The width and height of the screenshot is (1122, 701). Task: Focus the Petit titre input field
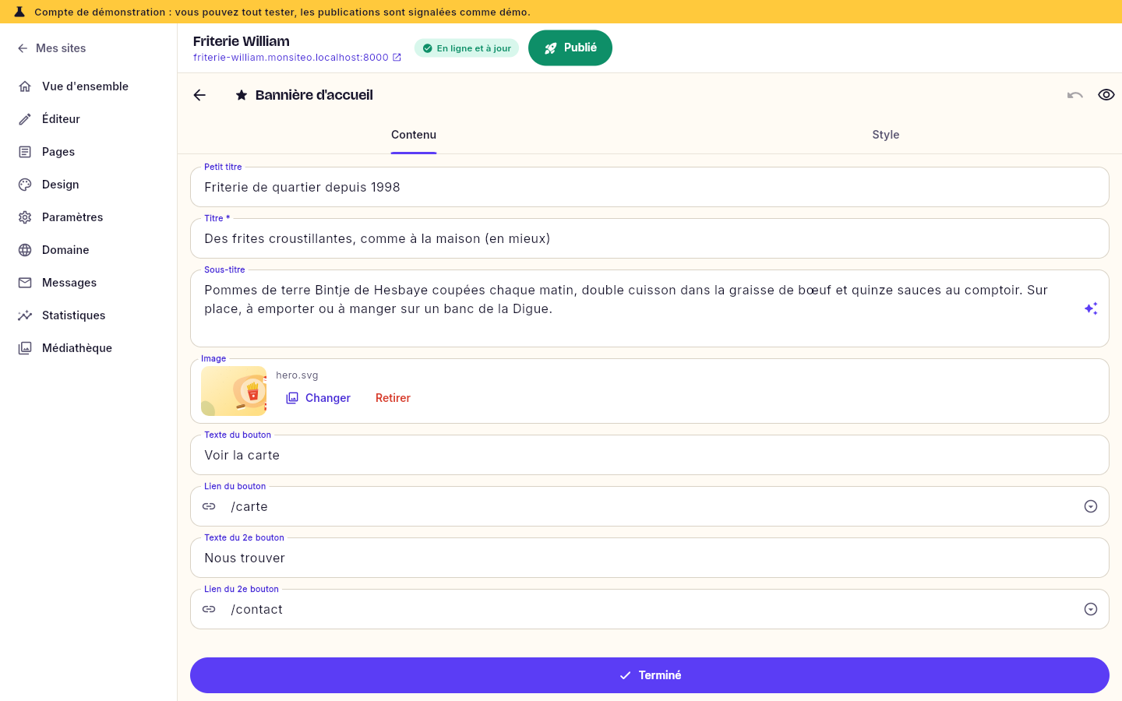pyautogui.click(x=650, y=187)
